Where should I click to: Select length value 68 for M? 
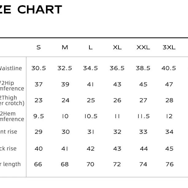(x=65, y=164)
